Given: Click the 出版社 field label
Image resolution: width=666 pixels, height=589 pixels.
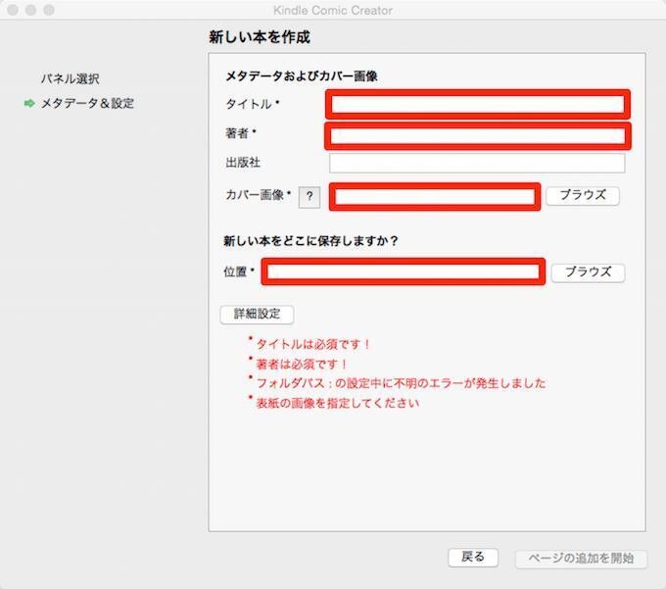Looking at the screenshot, I should [x=243, y=163].
